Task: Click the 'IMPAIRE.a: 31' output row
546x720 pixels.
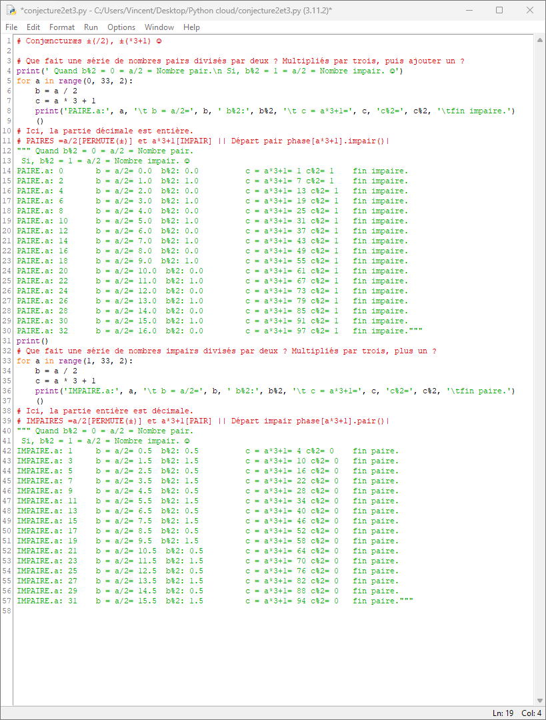Action: pyautogui.click(x=215, y=601)
